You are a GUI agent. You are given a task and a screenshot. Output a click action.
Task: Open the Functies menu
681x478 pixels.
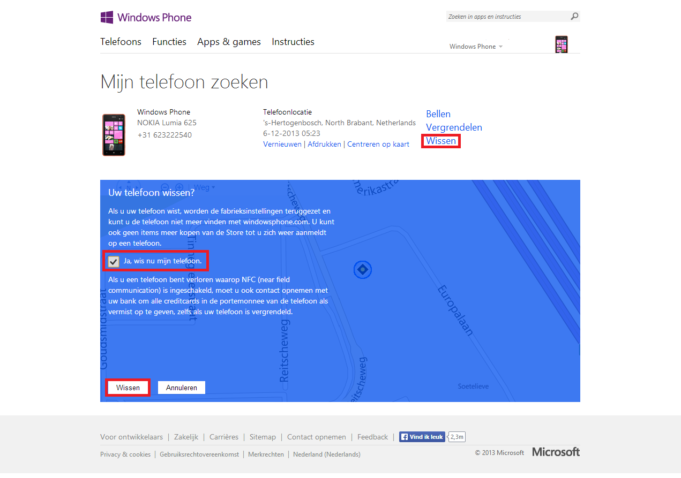tap(169, 42)
